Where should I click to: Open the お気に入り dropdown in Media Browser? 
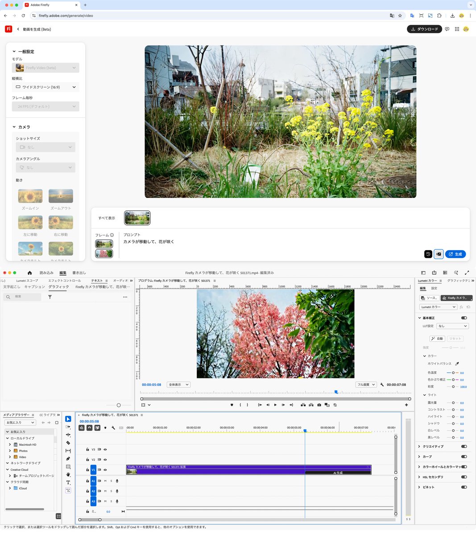(x=20, y=423)
